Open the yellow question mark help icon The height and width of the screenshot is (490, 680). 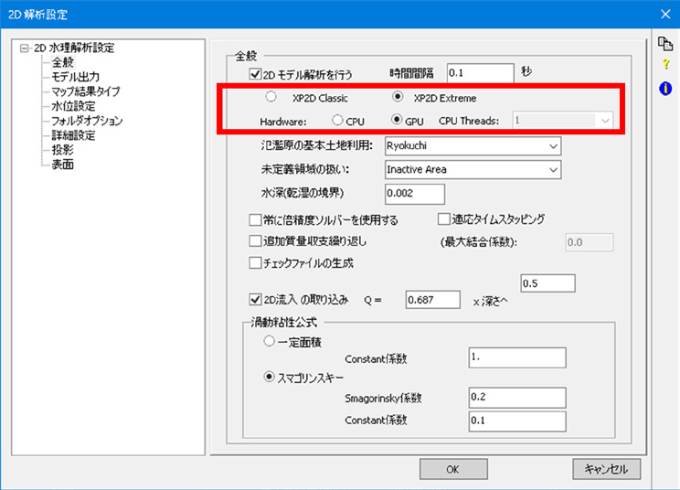point(665,65)
